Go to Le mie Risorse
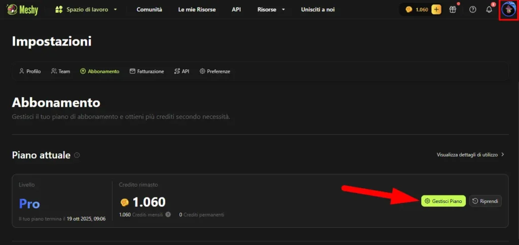 (x=197, y=10)
